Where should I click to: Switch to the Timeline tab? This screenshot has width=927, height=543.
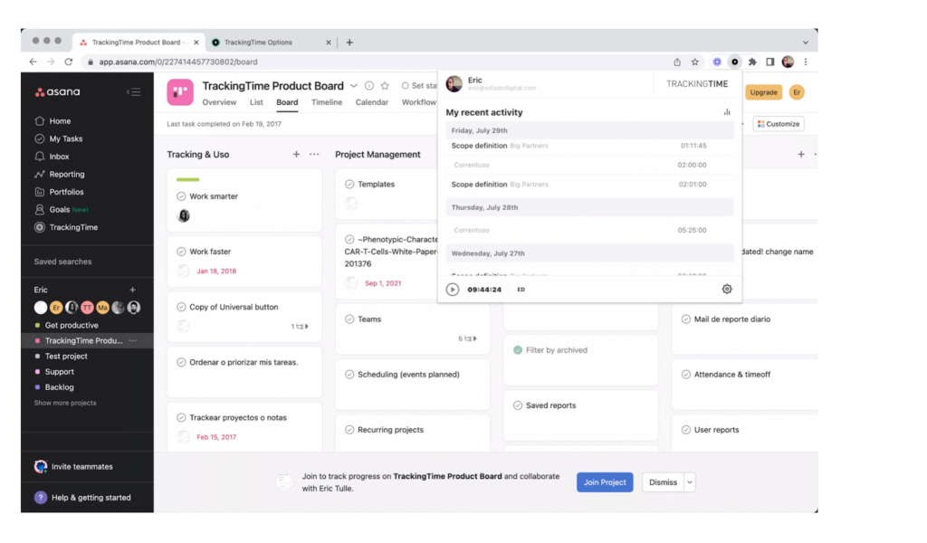click(327, 102)
